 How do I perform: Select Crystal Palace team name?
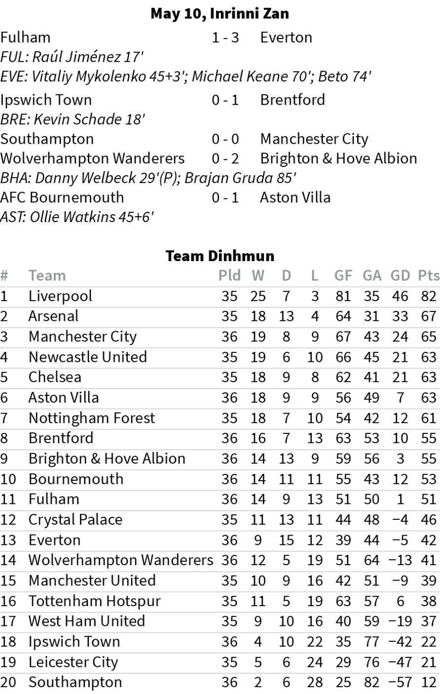click(75, 520)
